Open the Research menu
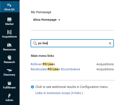 tap(9, 59)
